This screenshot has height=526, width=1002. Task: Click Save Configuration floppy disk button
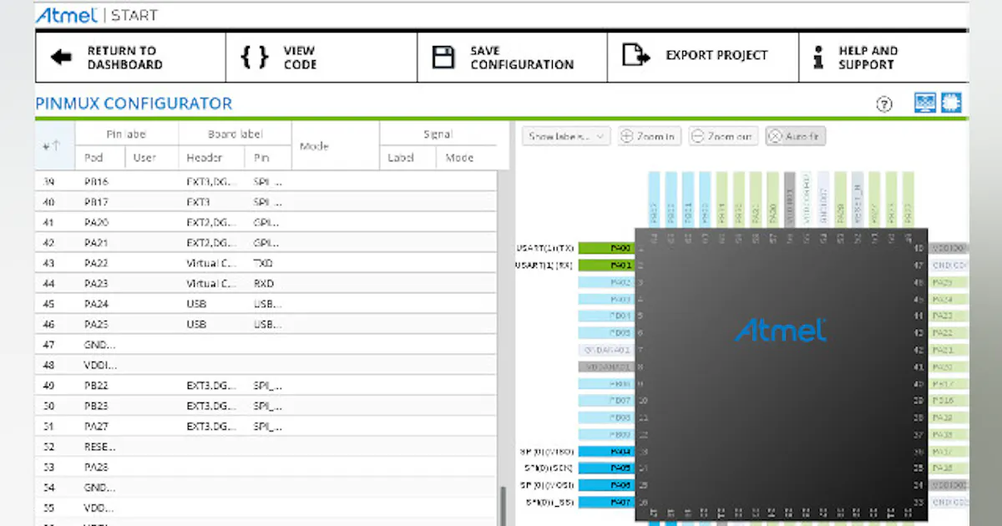pos(512,57)
